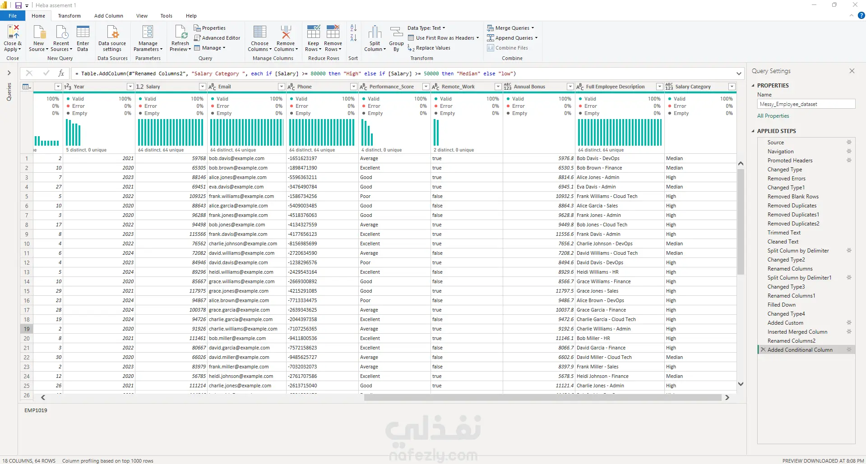This screenshot has height=464, width=866.
Task: Click the query Name input field
Action: coord(806,104)
